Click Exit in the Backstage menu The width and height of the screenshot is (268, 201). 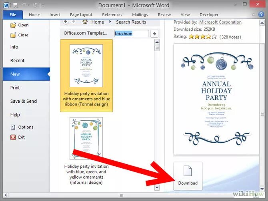pyautogui.click(x=18, y=137)
